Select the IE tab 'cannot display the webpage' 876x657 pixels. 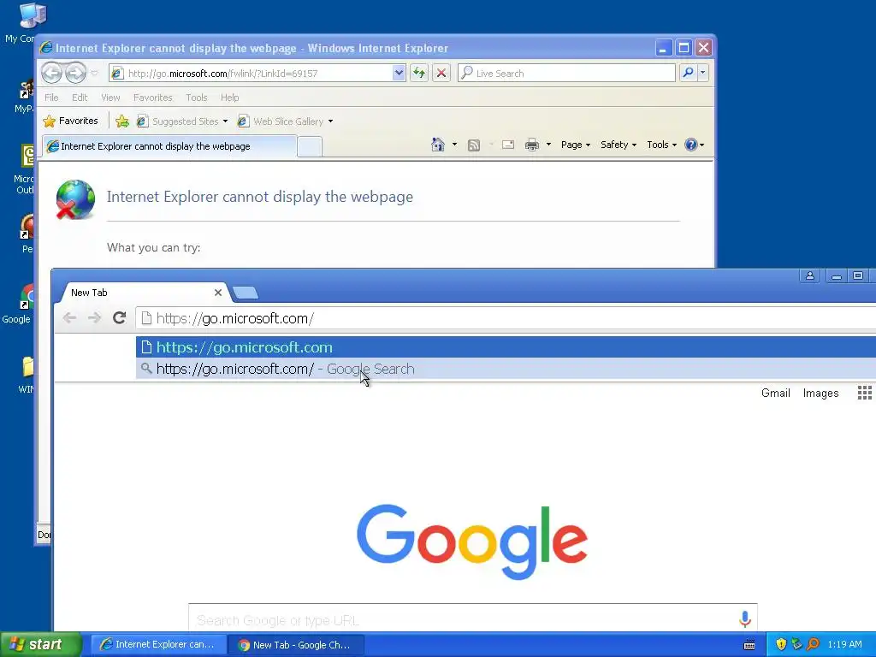point(169,146)
